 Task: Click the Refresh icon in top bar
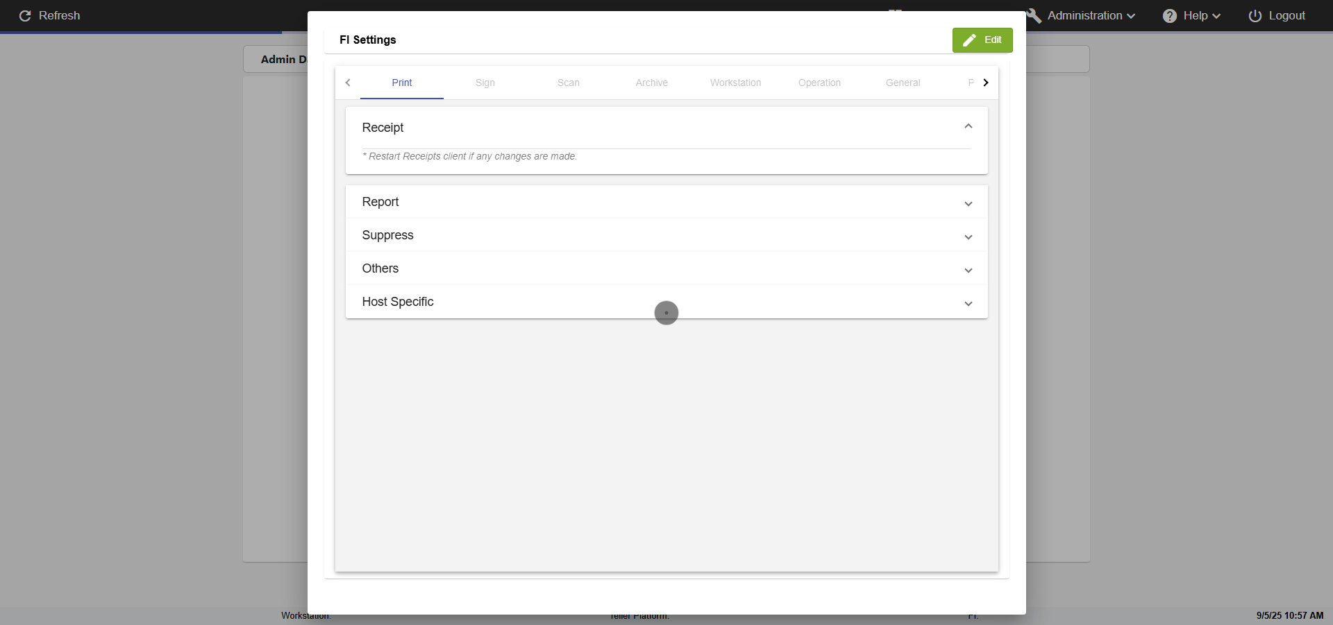25,16
